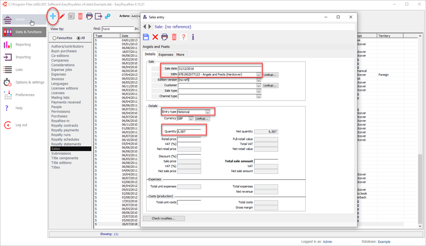The height and width of the screenshot is (246, 426).
Task: Click the red pencil Edit icon
Action: coord(62,16)
